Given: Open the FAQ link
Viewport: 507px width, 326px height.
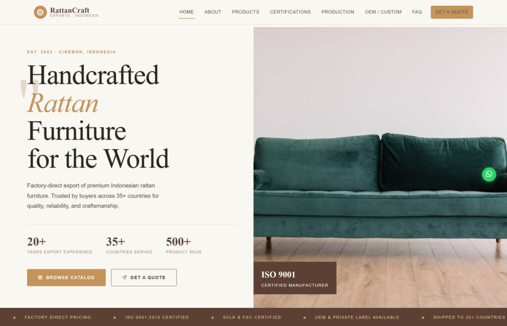Looking at the screenshot, I should click(x=417, y=12).
